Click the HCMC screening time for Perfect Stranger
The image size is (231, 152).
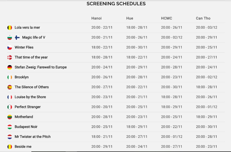(x=172, y=107)
